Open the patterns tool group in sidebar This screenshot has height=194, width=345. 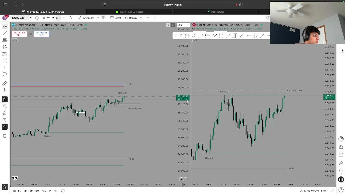pos(5,47)
